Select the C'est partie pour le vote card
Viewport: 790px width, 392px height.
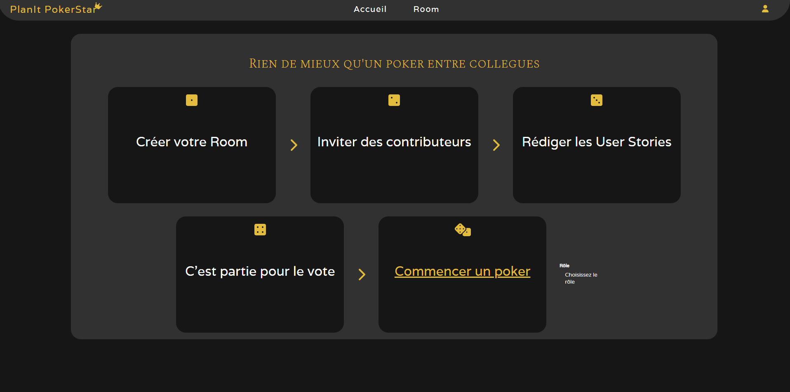click(x=260, y=275)
